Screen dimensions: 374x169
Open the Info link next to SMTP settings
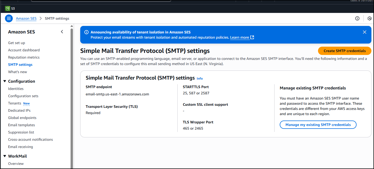[x=200, y=78]
